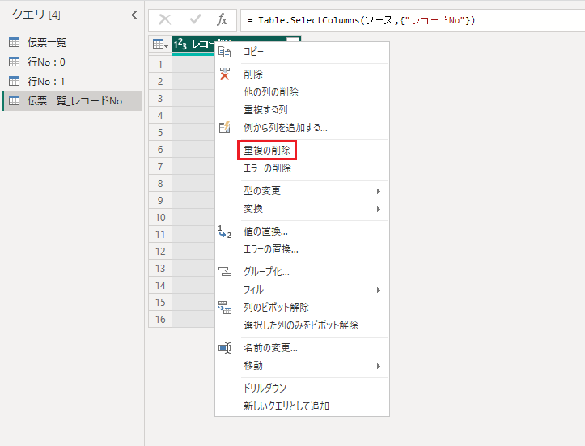The image size is (585, 446).
Task: Open the 伝票一覧 query
Action: click(47, 42)
